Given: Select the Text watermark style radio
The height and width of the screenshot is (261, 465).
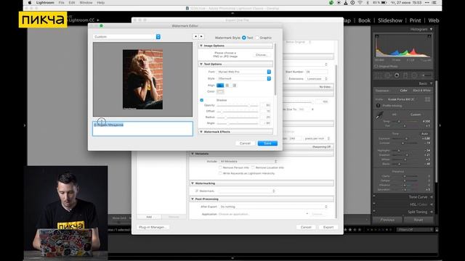Looking at the screenshot, I should coord(244,38).
